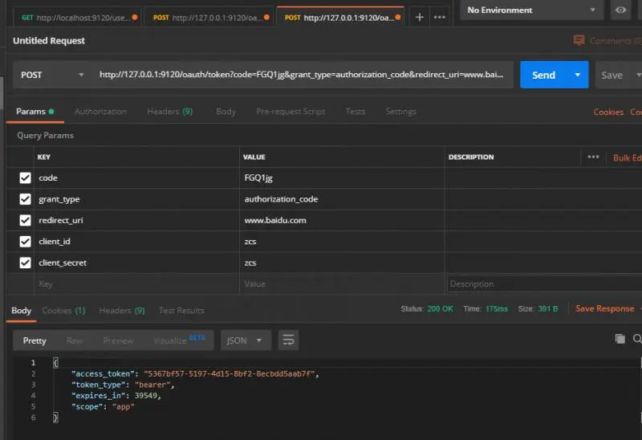The height and width of the screenshot is (440, 642).
Task: Select the Preview view mode
Action: [x=118, y=340]
